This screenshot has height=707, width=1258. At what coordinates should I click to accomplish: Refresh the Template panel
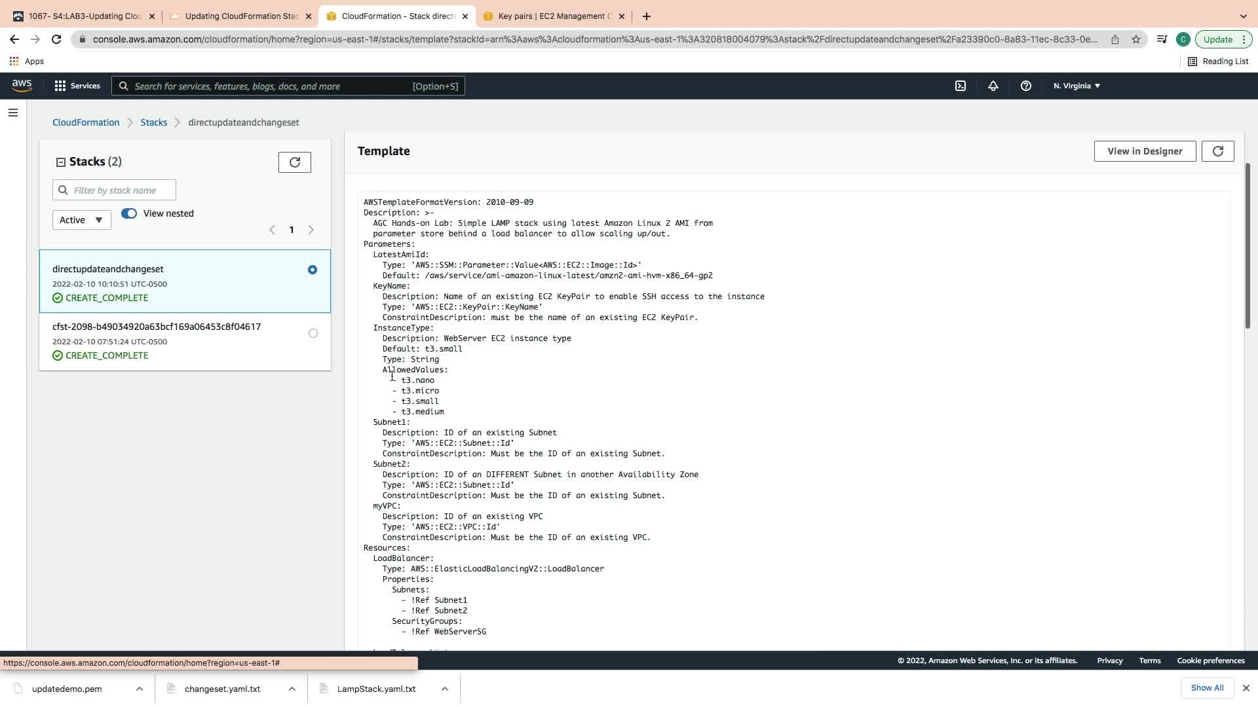1217,151
